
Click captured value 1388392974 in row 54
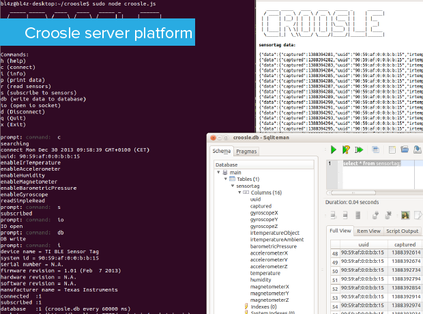point(406,305)
